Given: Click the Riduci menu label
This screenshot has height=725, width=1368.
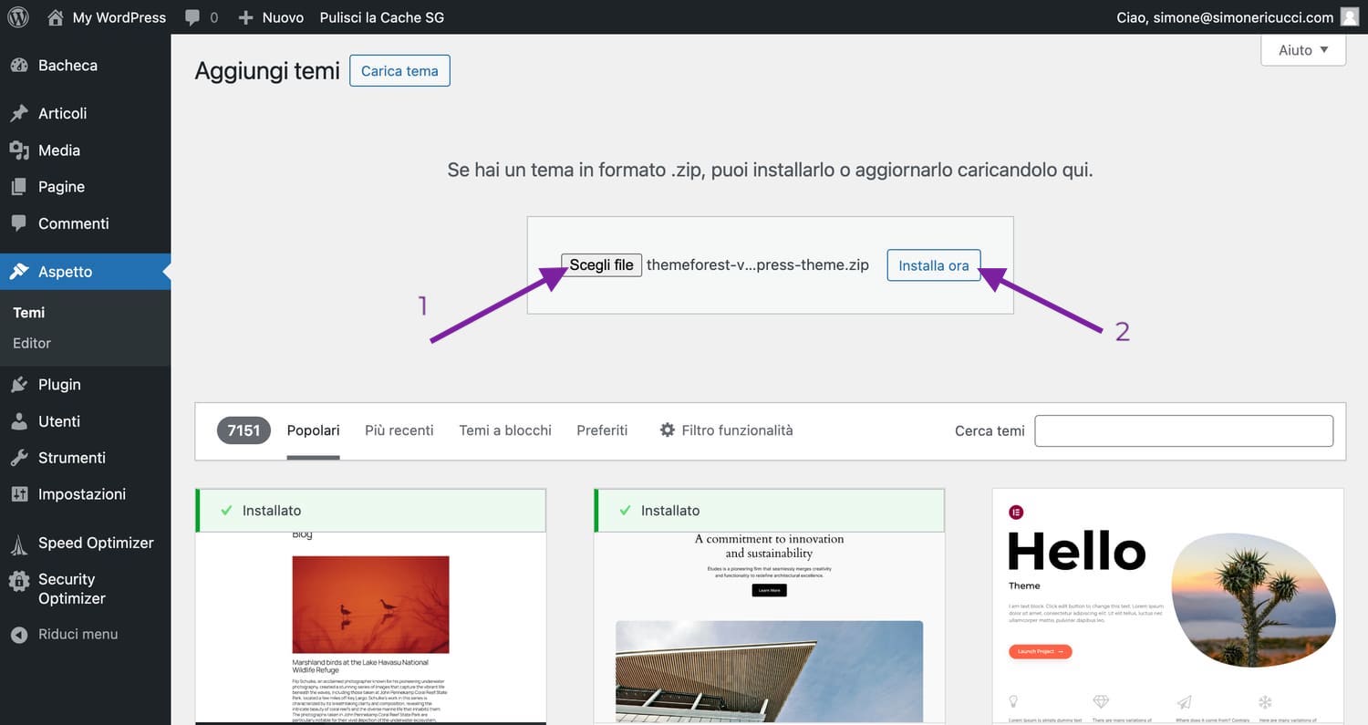Looking at the screenshot, I should pos(78,635).
